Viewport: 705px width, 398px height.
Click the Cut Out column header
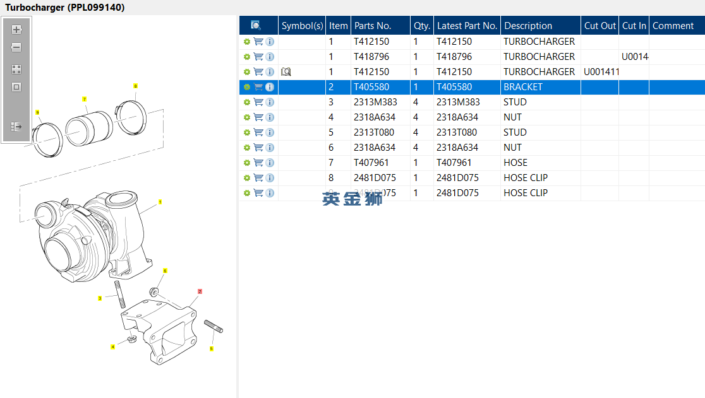[x=600, y=26]
